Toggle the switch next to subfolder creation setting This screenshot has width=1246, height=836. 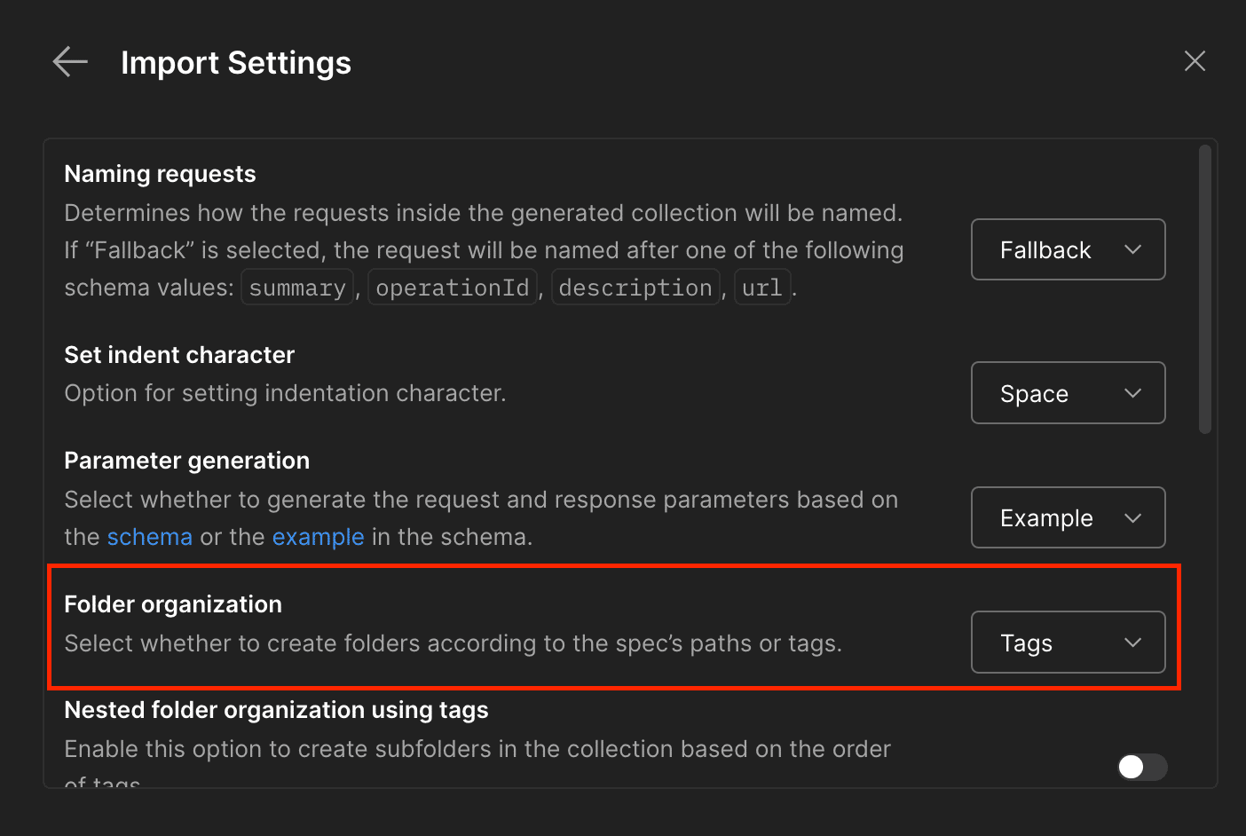tap(1141, 768)
